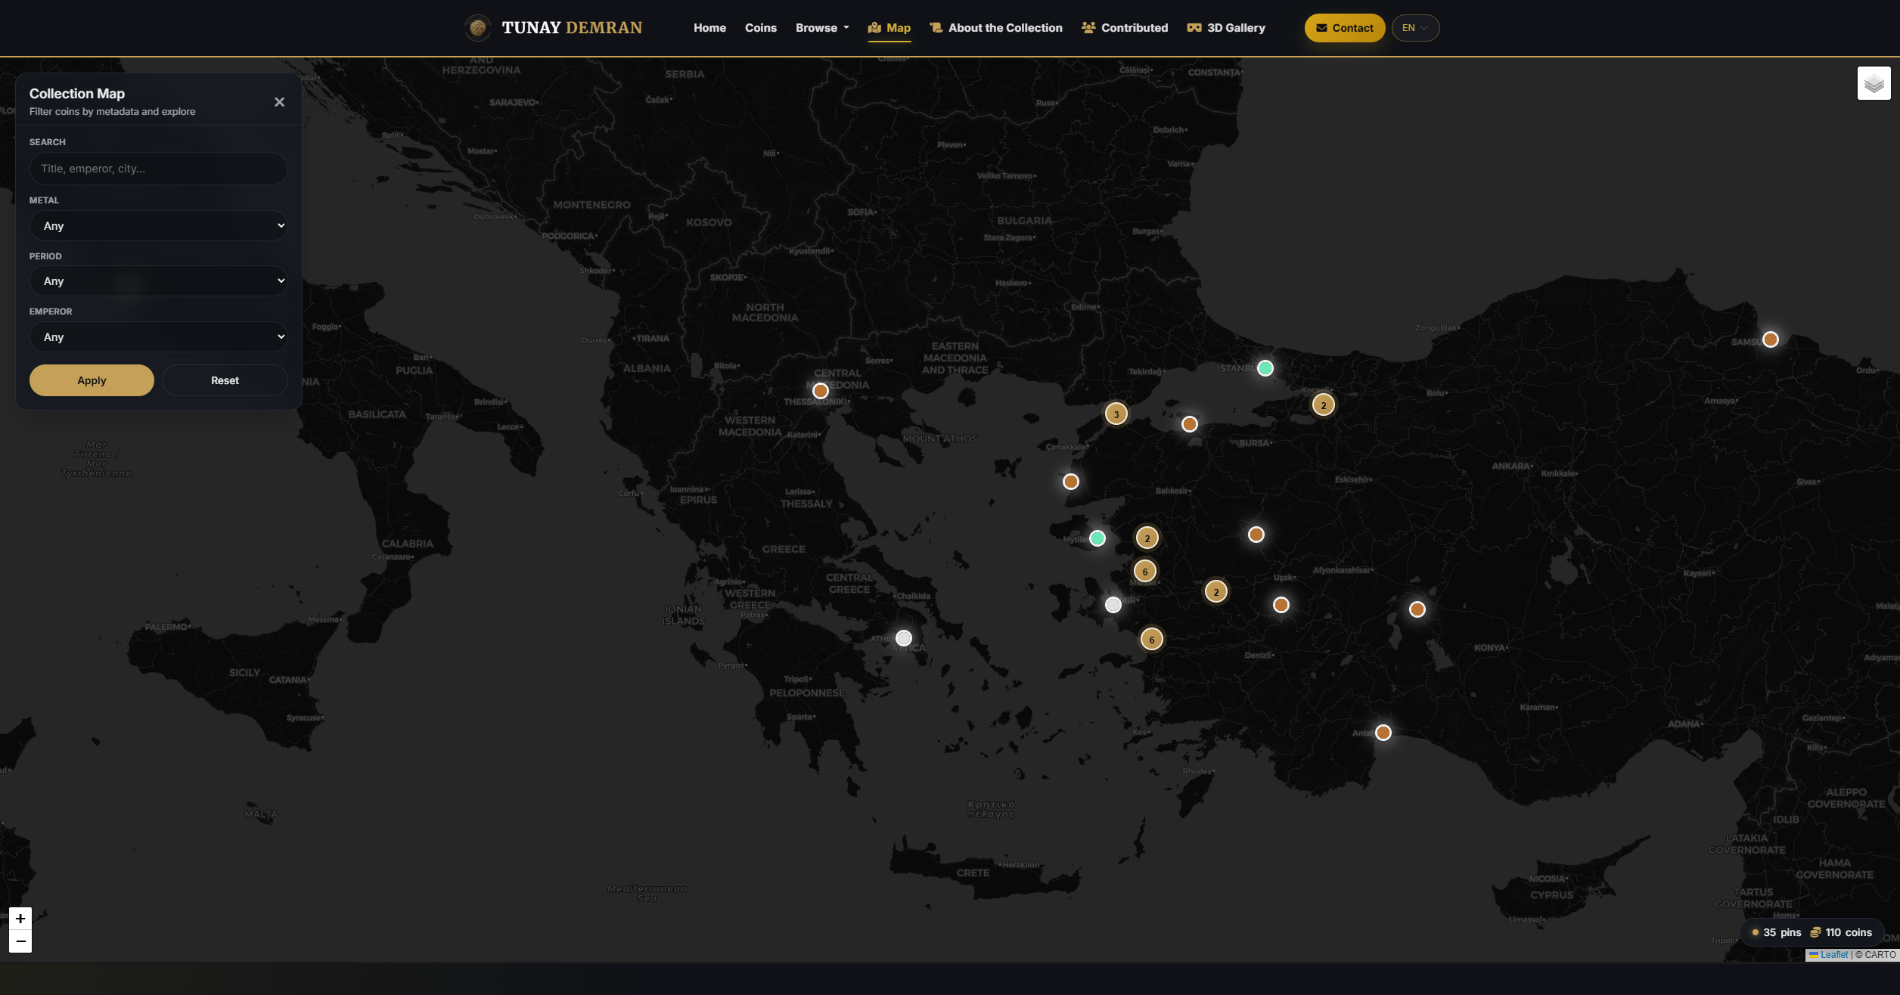Image resolution: width=1900 pixels, height=995 pixels.
Task: Click the white pin at Athens
Action: (903, 638)
